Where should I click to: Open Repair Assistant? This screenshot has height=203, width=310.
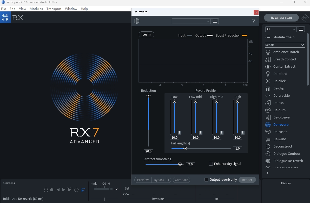pyautogui.click(x=281, y=18)
